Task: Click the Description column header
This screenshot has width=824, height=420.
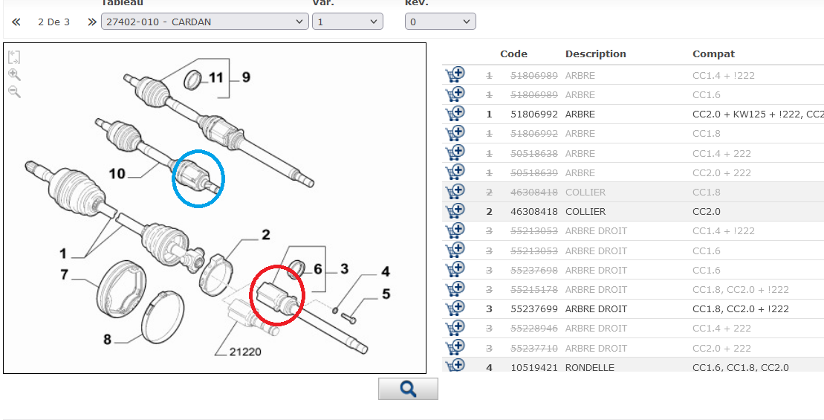Action: [x=595, y=54]
